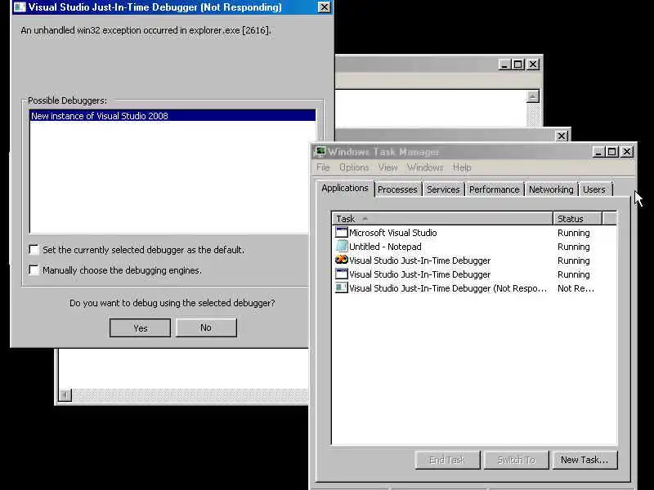The width and height of the screenshot is (654, 490).
Task: Open the Options menu in Task Manager
Action: click(x=354, y=167)
